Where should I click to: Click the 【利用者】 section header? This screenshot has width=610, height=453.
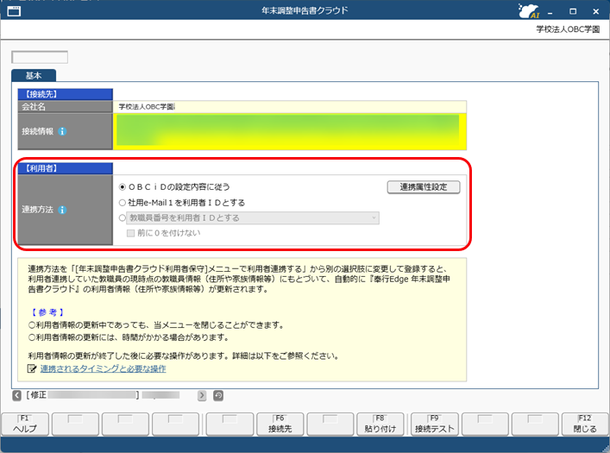tap(66, 168)
